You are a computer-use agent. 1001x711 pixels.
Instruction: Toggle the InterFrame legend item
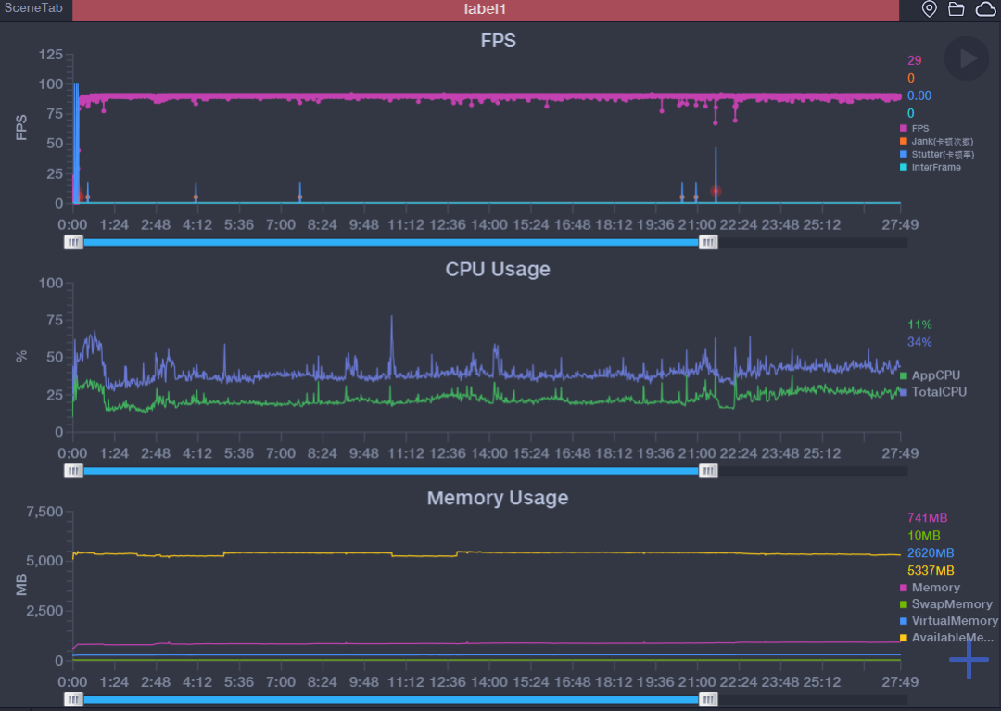tap(935, 168)
